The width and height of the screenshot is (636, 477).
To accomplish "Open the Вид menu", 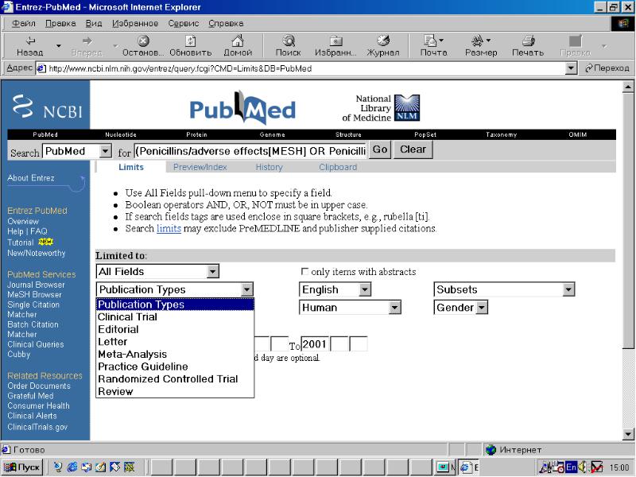I will point(94,24).
